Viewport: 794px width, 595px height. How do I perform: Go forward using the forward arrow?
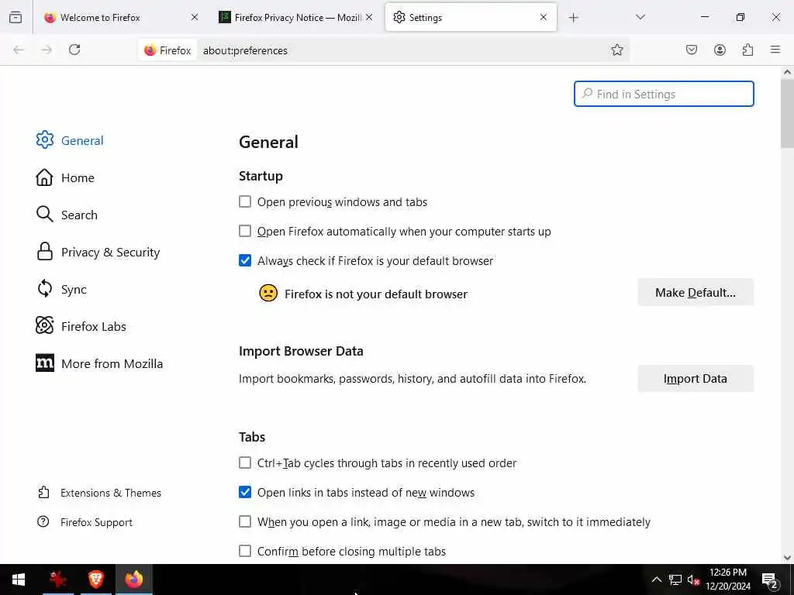click(x=47, y=50)
